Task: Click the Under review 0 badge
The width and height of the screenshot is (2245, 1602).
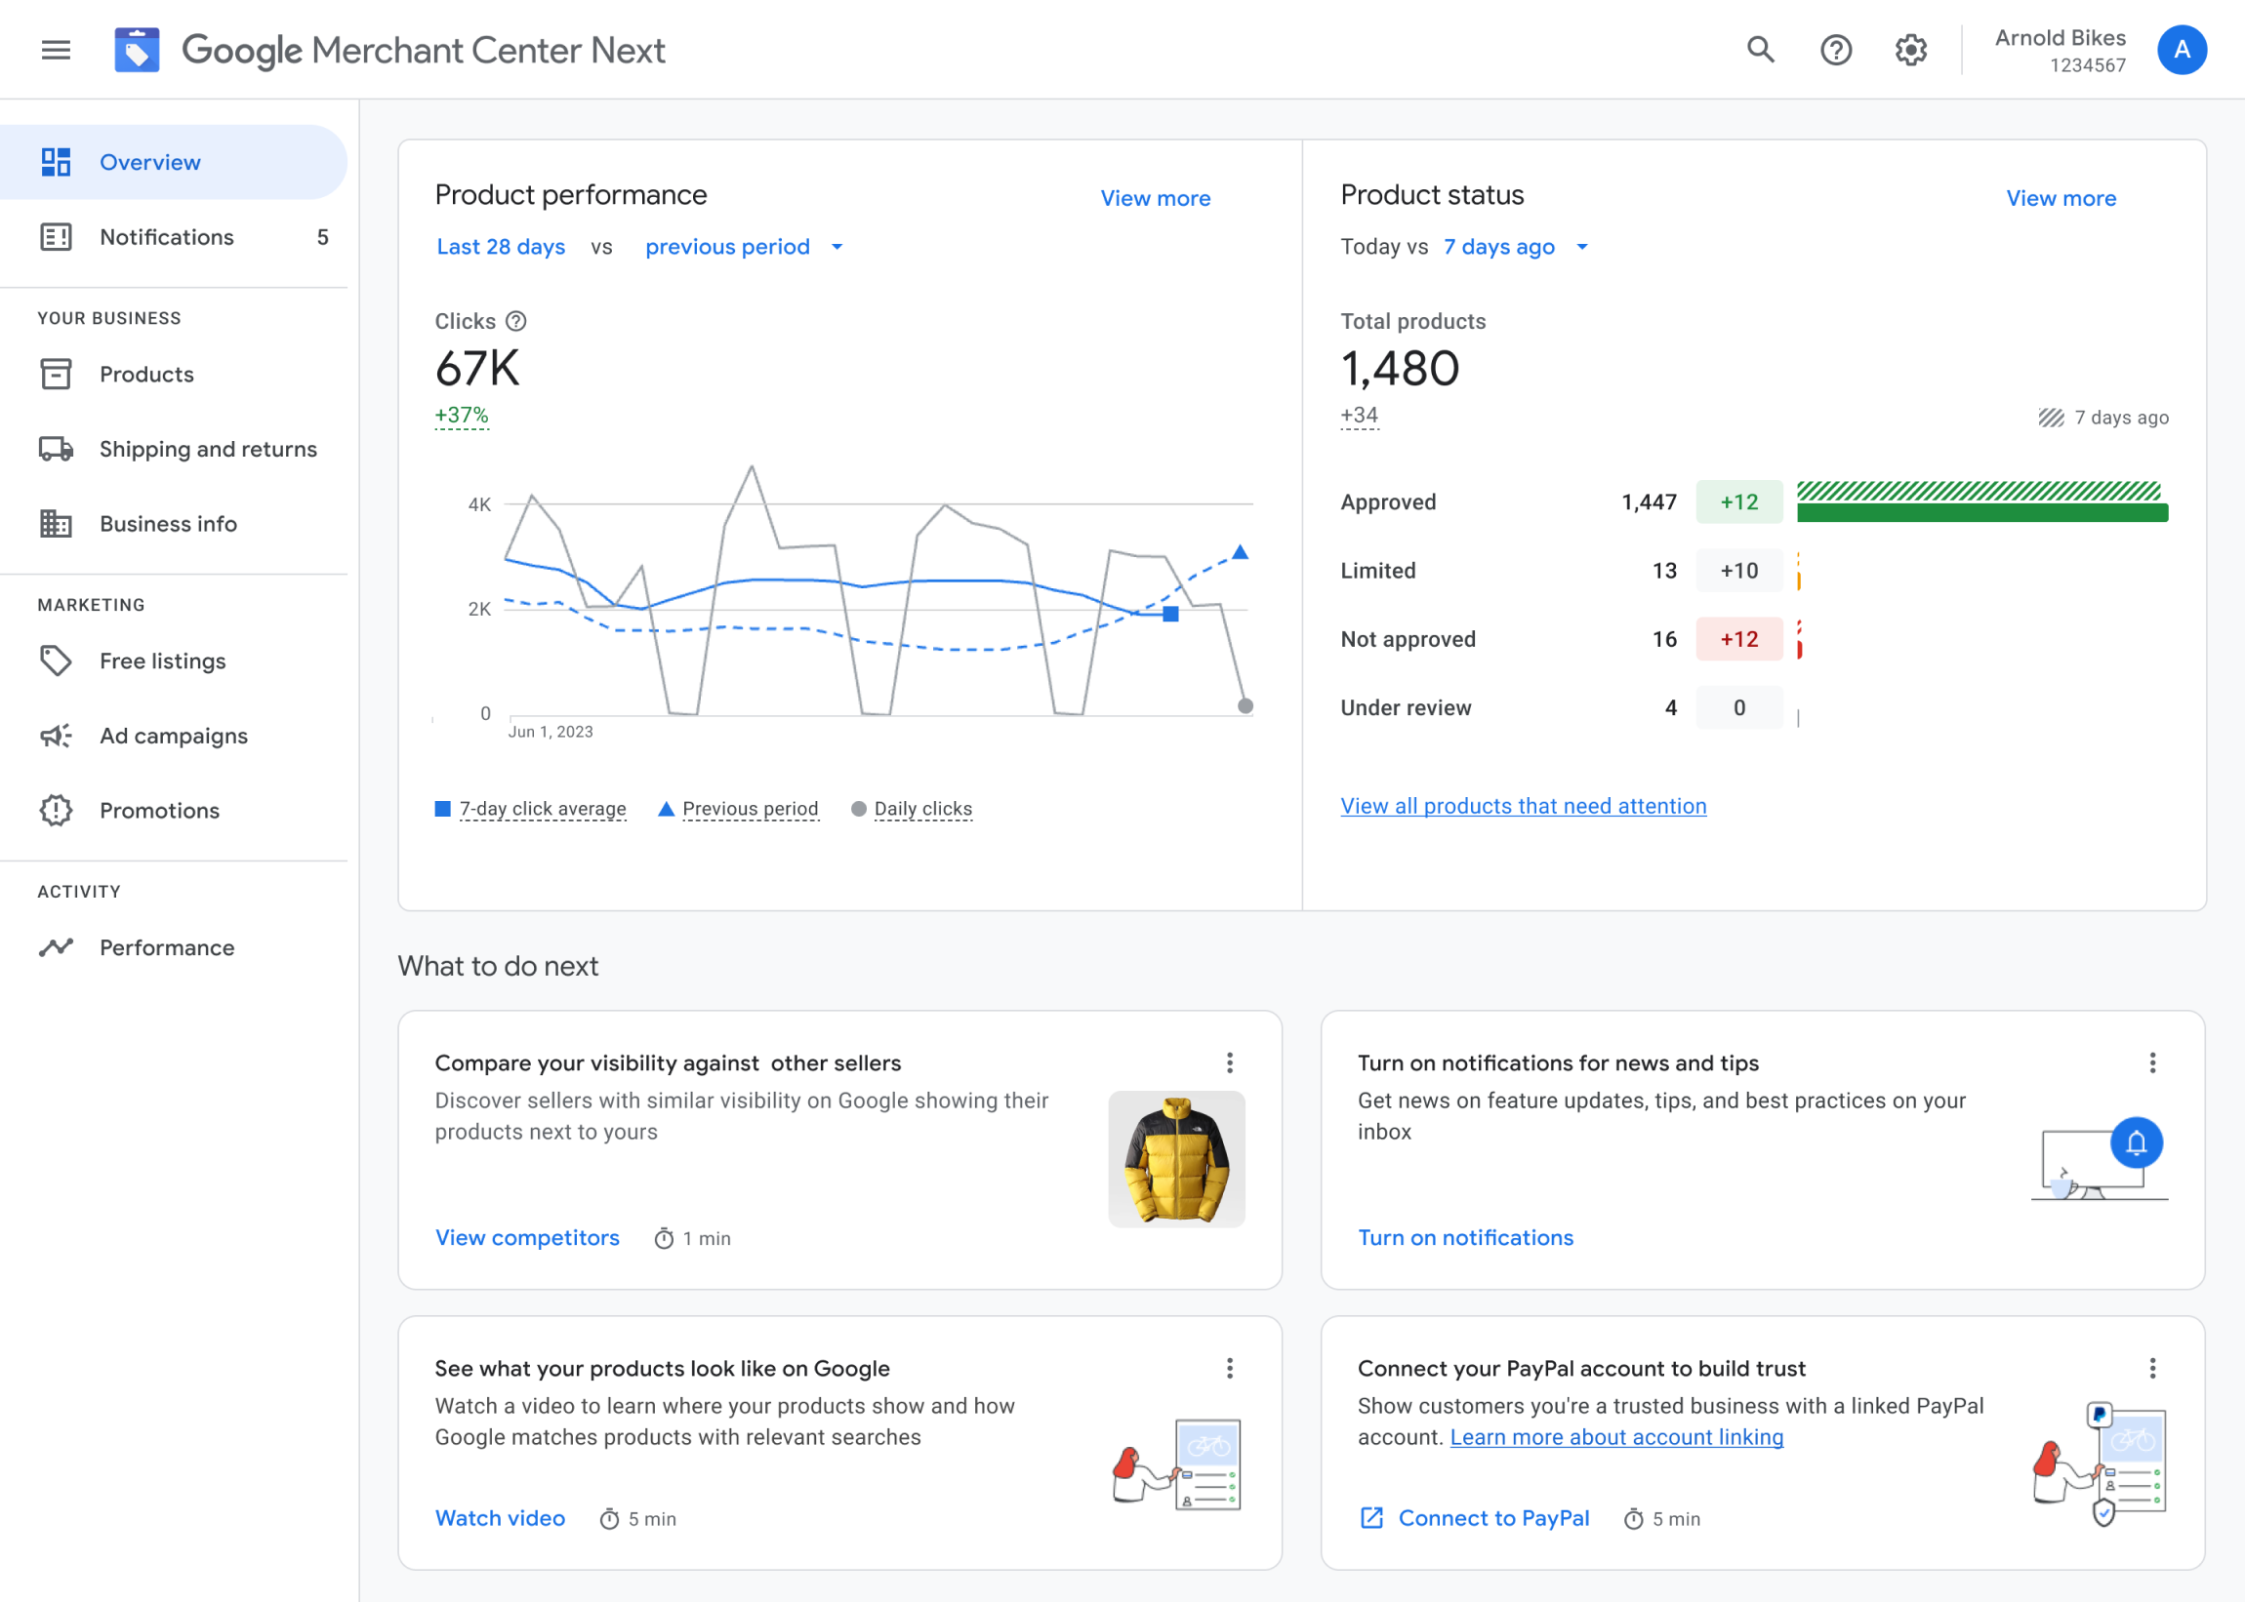Action: 1738,707
